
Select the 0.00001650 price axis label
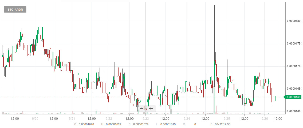tap(294, 89)
